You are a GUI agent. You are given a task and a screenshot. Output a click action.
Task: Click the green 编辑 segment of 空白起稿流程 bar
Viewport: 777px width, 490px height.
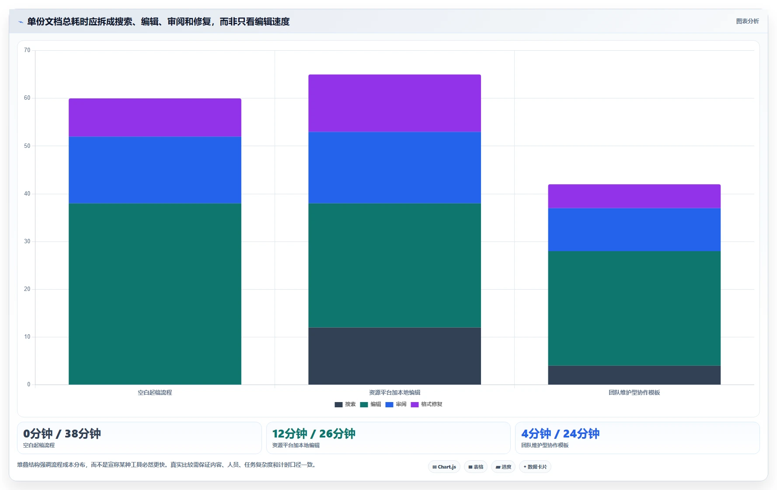(x=155, y=294)
